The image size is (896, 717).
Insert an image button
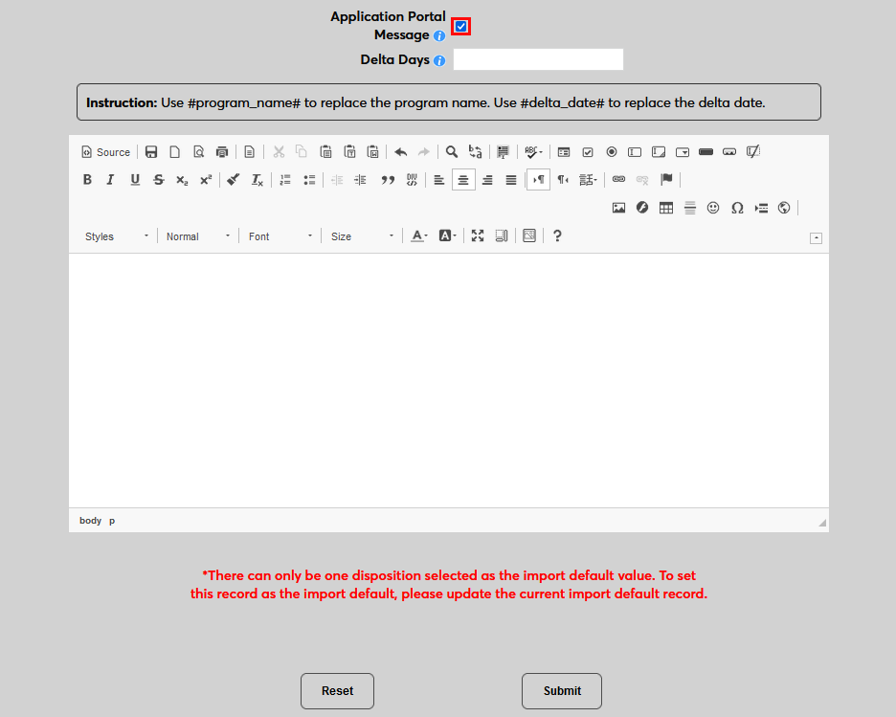coord(729,152)
